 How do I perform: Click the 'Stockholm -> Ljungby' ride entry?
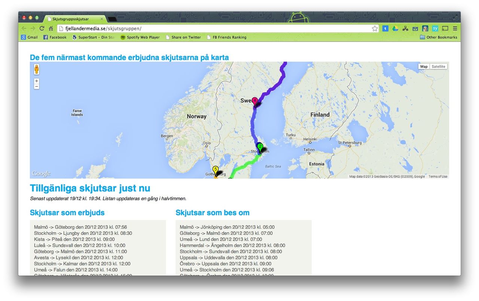click(x=83, y=233)
